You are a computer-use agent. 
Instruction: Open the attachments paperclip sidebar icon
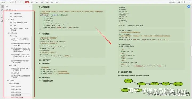[2, 17]
